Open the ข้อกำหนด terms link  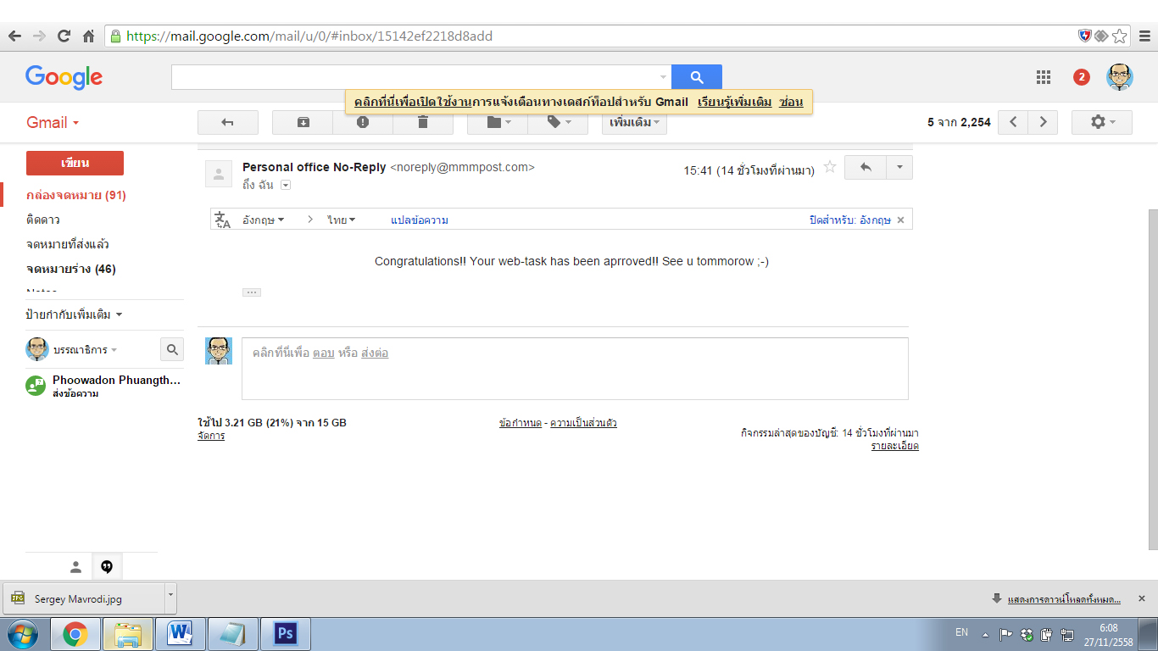coord(521,423)
